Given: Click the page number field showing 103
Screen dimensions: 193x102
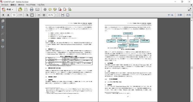Looking at the screenshot, I should pyautogui.click(x=14, y=15).
